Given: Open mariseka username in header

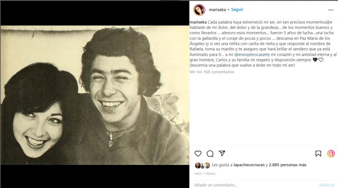Looking at the screenshot, I should [x=217, y=10].
